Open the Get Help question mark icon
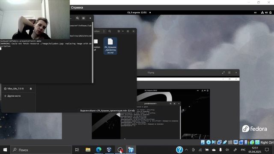This screenshot has width=274, height=154. point(179,150)
